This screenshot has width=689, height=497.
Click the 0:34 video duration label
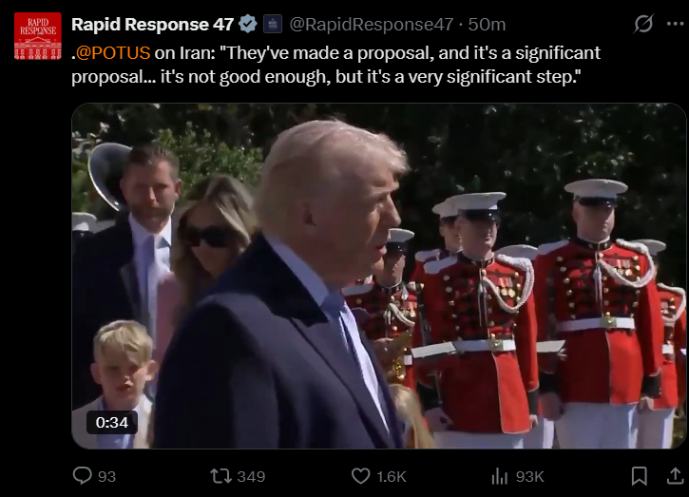(112, 422)
